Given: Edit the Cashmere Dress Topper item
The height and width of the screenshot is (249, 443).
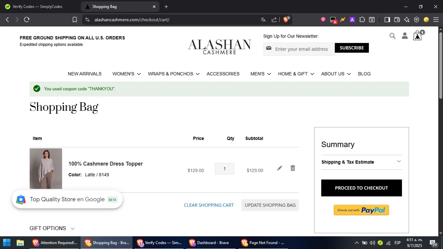Looking at the screenshot, I should (x=279, y=168).
